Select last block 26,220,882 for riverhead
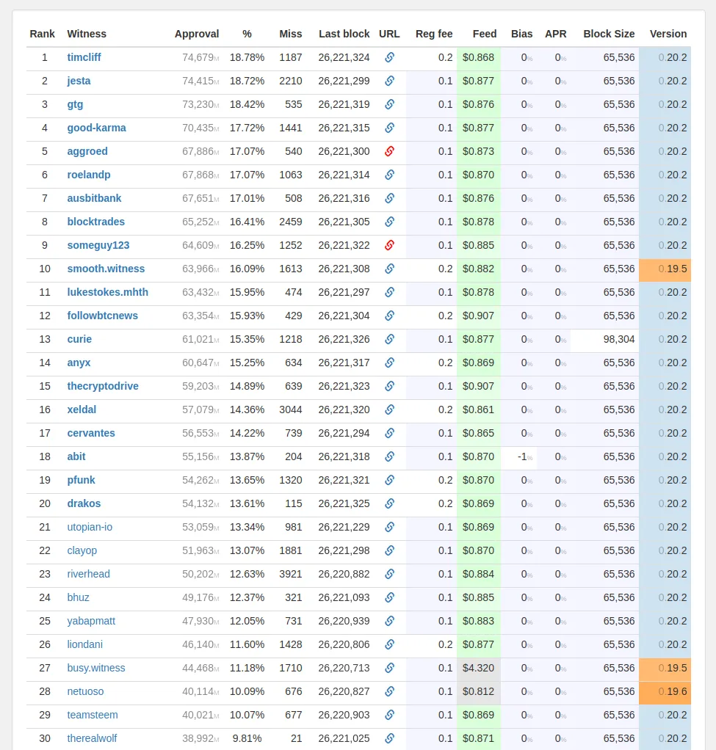This screenshot has width=716, height=750. (x=344, y=574)
